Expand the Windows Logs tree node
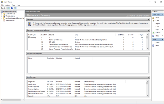This screenshot has width=164, height=104. (2, 16)
